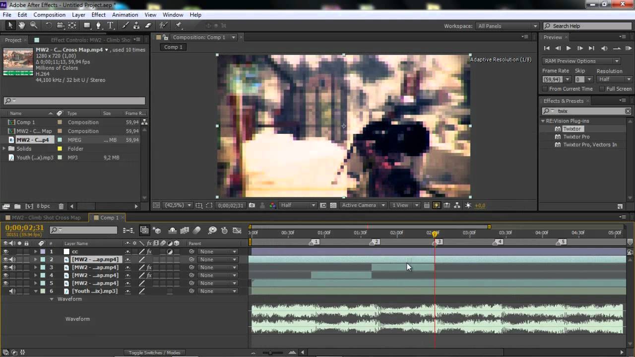Select the Roto Brush tool
The image size is (635, 357).
(164, 25)
